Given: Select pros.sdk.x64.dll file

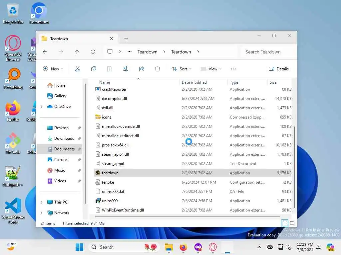Looking at the screenshot, I should [193, 145].
